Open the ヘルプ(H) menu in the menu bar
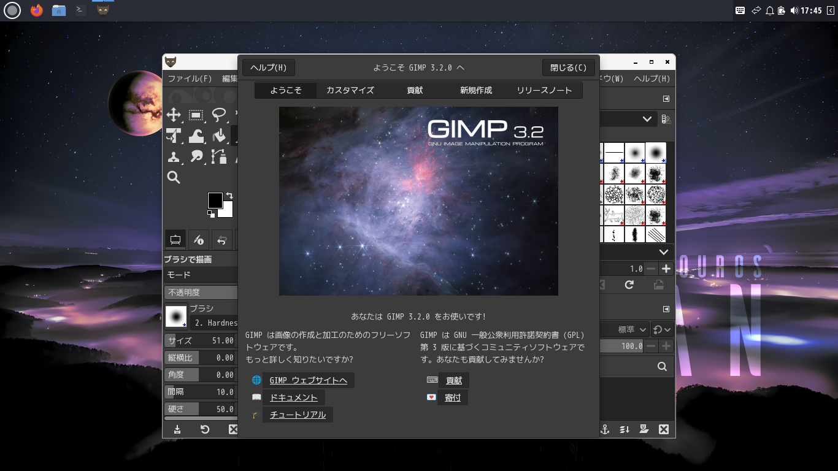Viewport: 838px width, 471px height. pyautogui.click(x=652, y=78)
